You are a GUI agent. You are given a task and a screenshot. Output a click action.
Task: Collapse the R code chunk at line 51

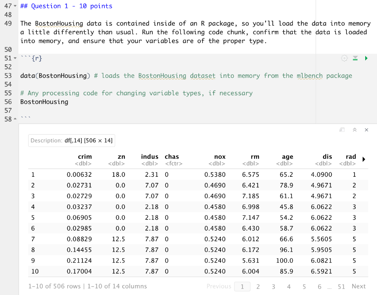(x=15, y=58)
